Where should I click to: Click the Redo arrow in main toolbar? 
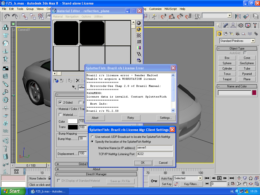(x=15, y=16)
